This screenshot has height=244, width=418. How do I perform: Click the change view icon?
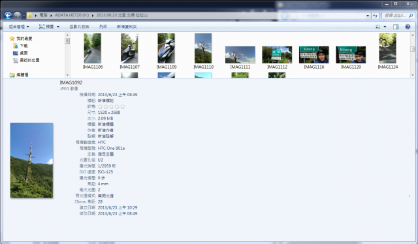tap(378, 27)
